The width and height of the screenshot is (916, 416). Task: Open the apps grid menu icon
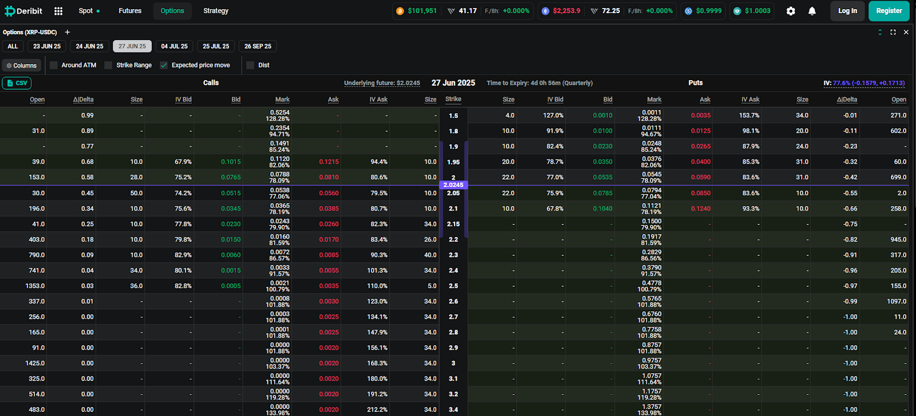coord(58,11)
